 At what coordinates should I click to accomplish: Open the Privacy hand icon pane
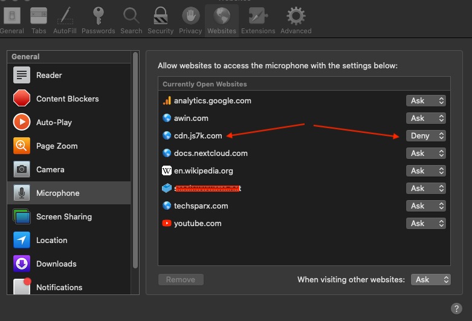(x=190, y=21)
